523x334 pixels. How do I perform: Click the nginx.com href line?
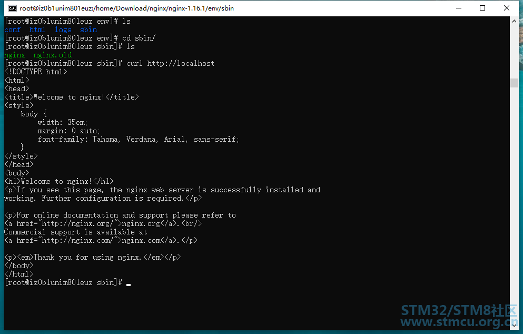click(x=101, y=240)
